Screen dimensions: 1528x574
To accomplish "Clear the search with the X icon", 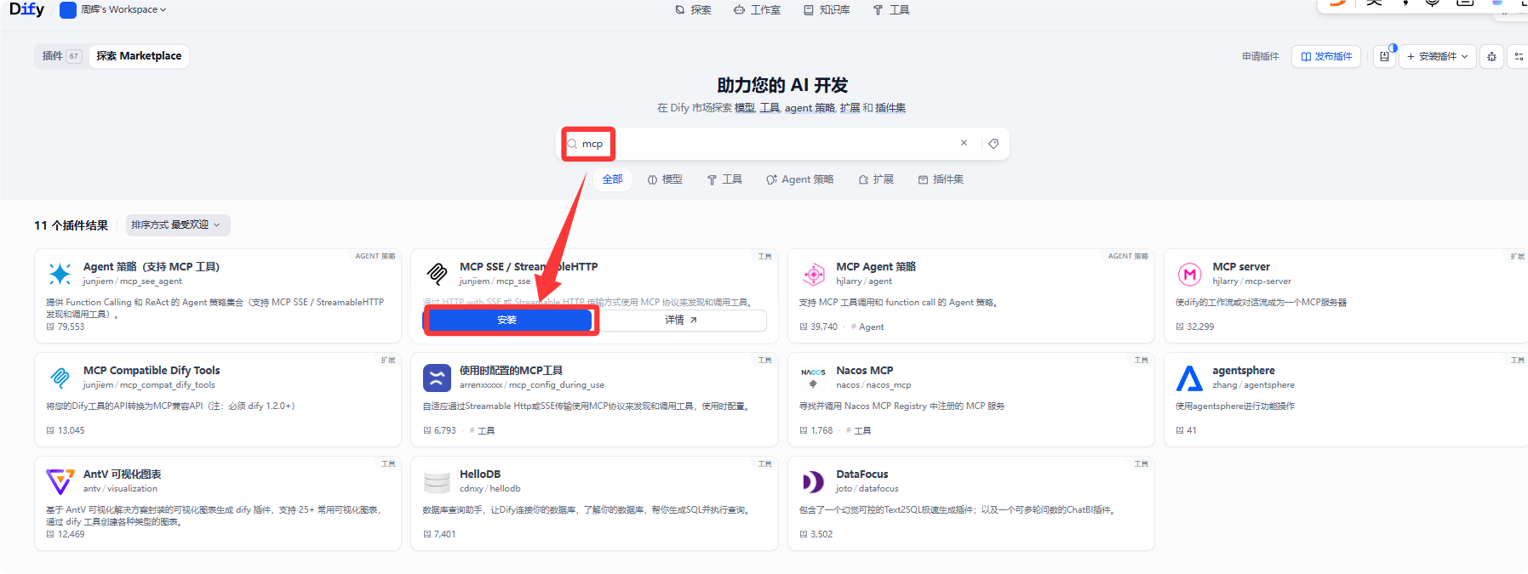I will click(964, 143).
